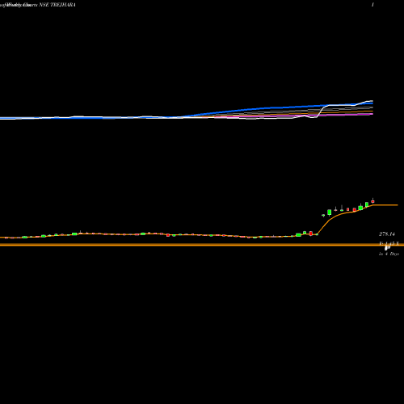
Task: Click the 278.14 price label
Action: 387,234
